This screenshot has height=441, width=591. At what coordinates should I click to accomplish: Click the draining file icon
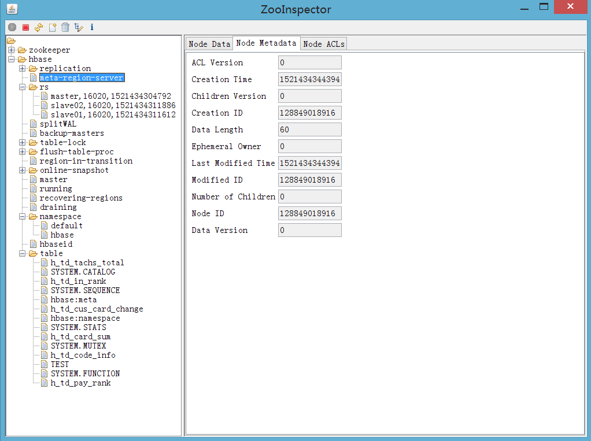point(34,207)
